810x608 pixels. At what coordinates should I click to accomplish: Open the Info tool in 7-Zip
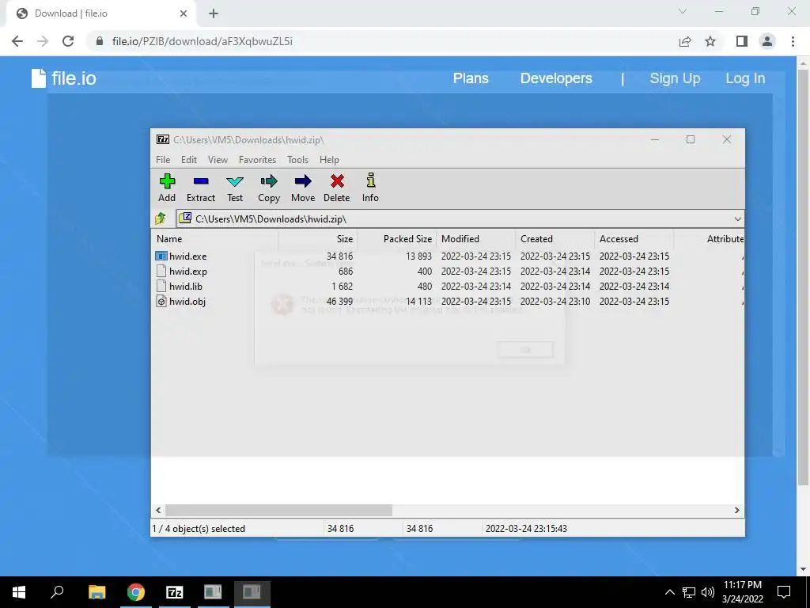point(370,188)
